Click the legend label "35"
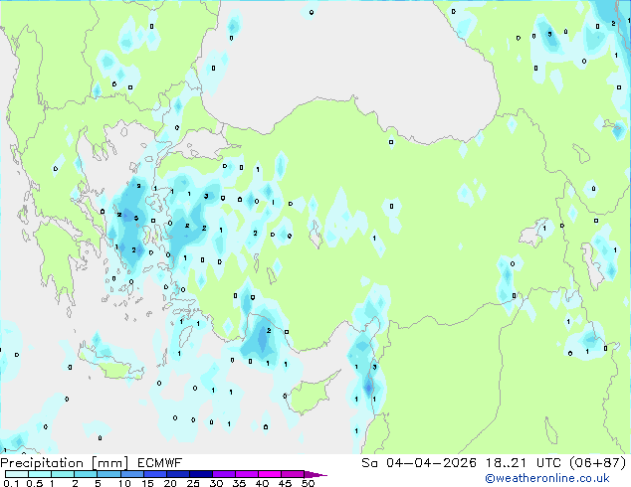631x487 pixels. click(x=239, y=483)
